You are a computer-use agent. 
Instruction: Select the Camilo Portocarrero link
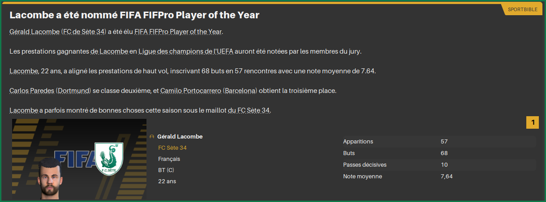(190, 91)
